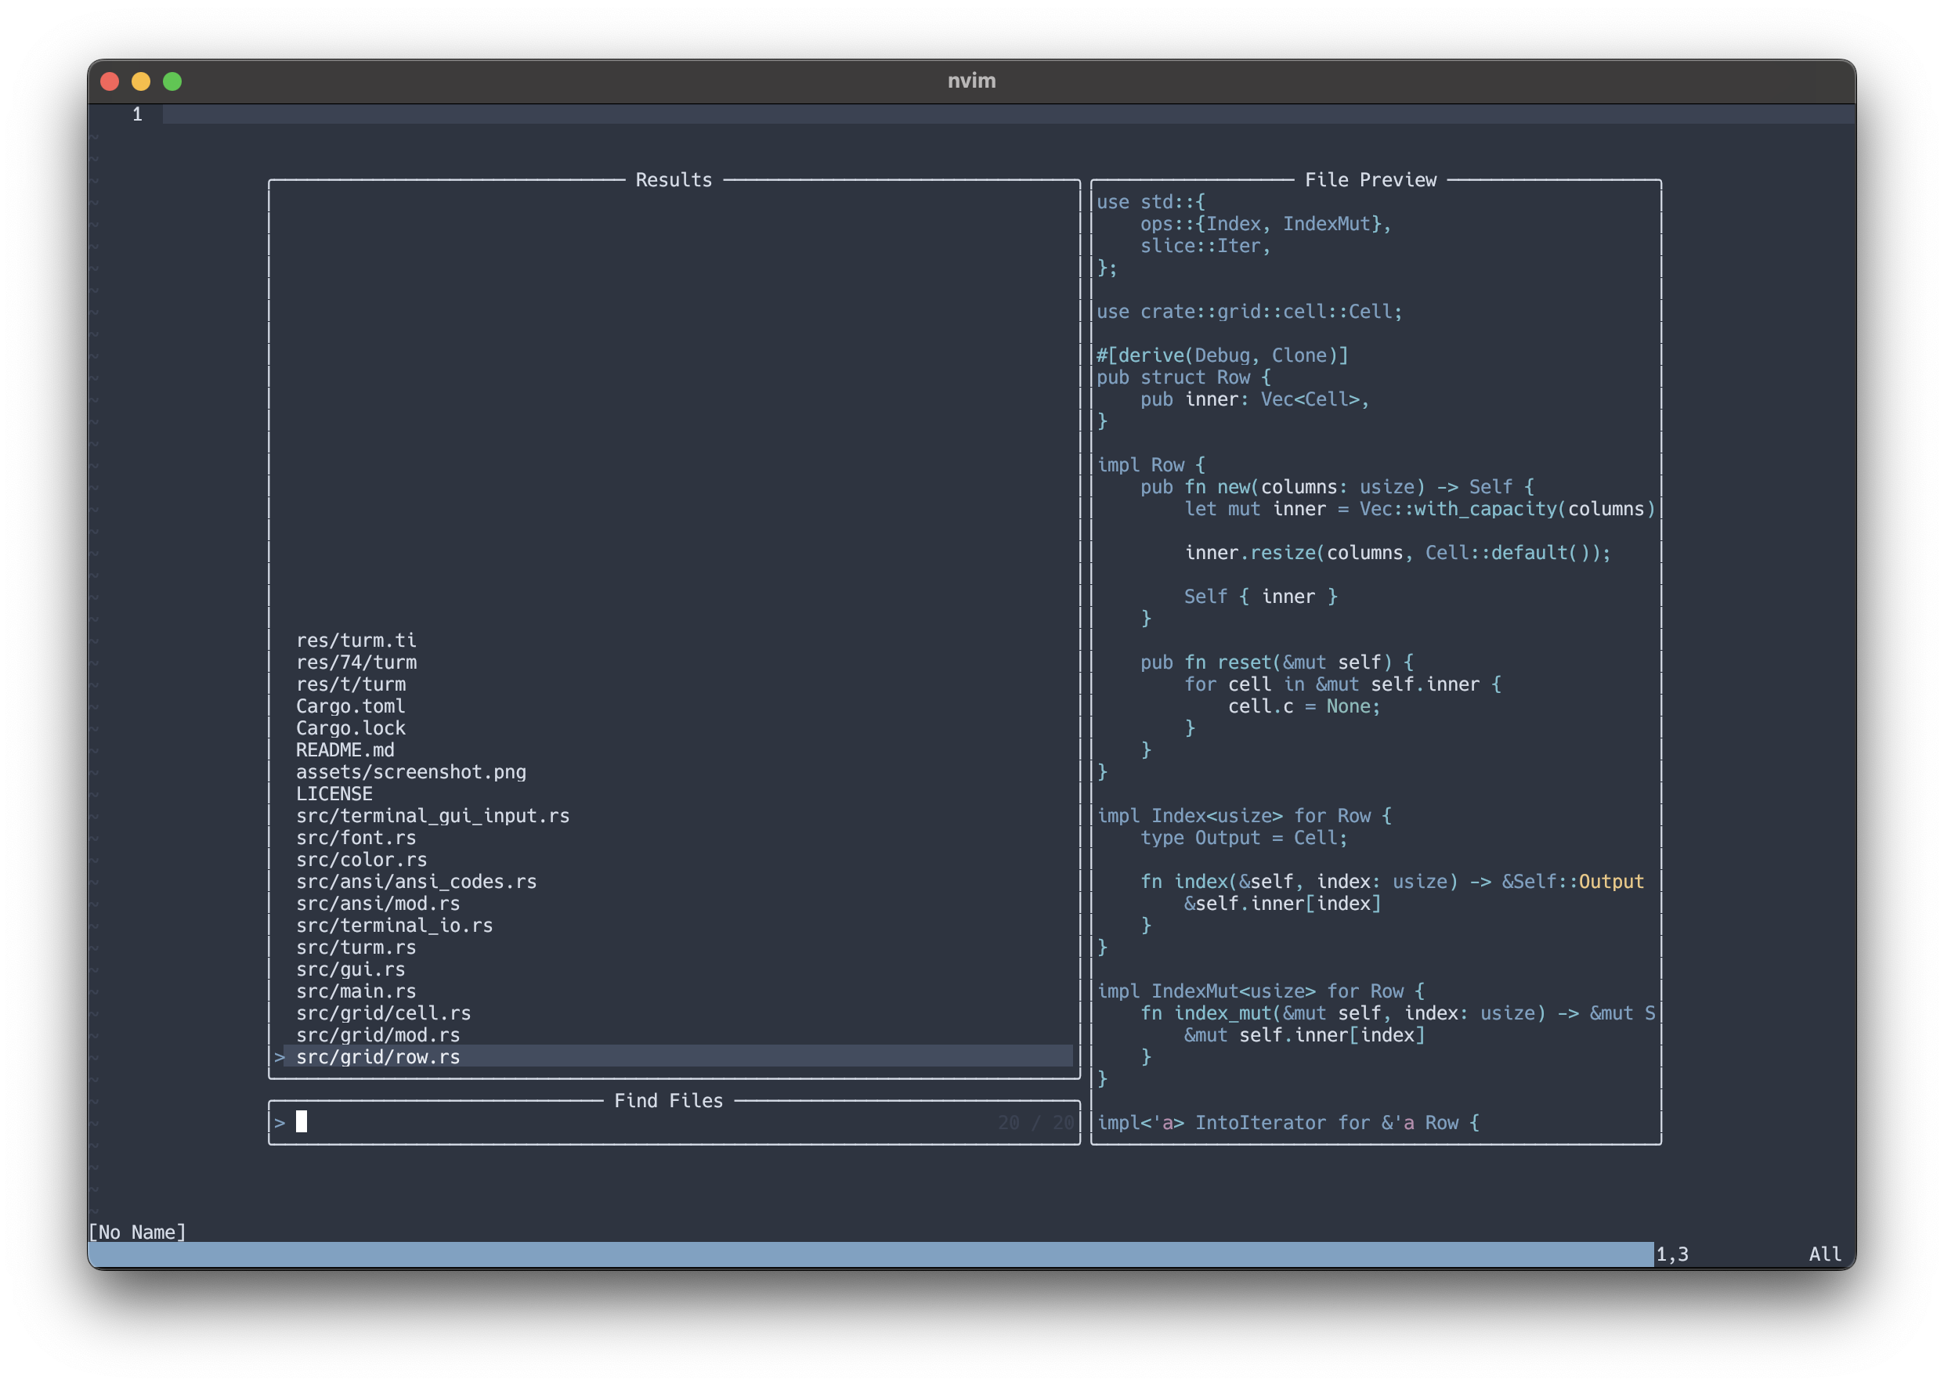The width and height of the screenshot is (1944, 1386).
Task: Click 'ops::{Index, IndexMut},' preview line
Action: [1265, 224]
